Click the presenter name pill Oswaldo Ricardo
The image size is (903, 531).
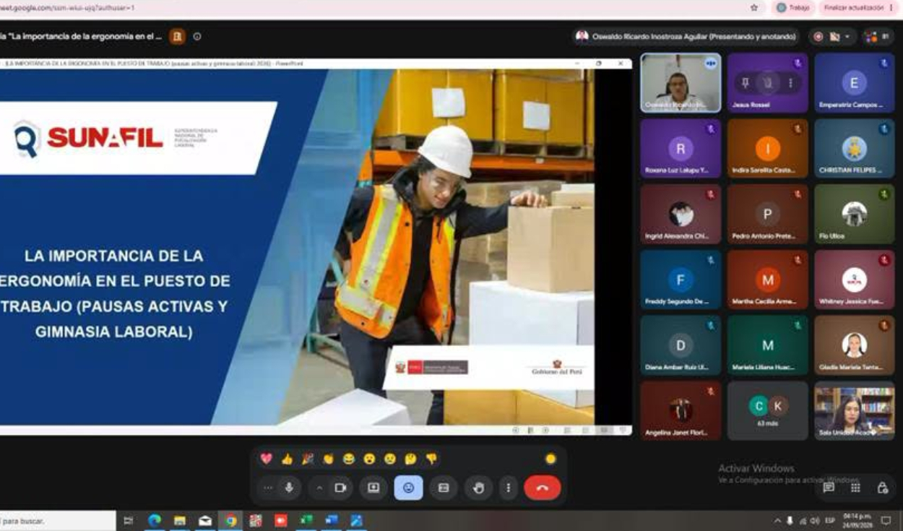click(x=686, y=36)
